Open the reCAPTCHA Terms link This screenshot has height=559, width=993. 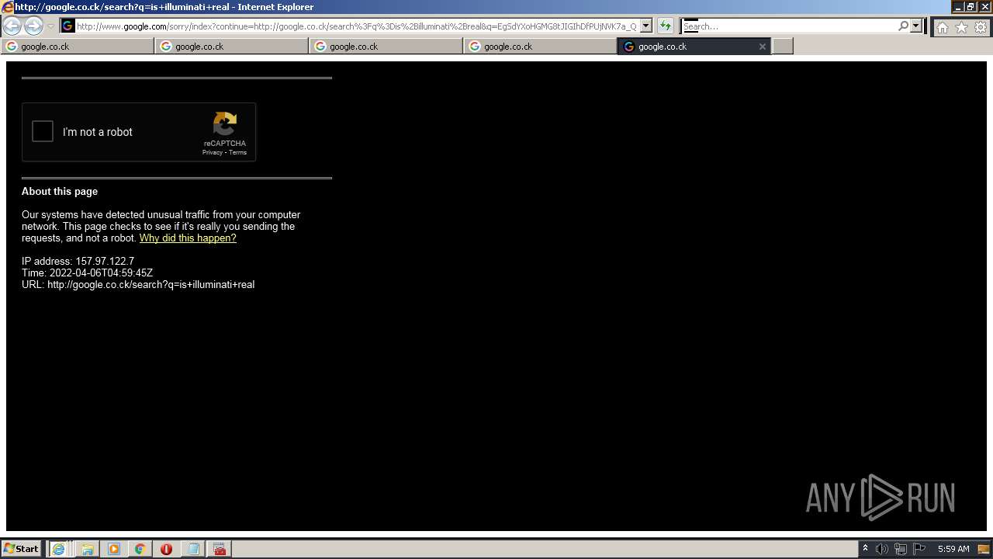(x=237, y=152)
